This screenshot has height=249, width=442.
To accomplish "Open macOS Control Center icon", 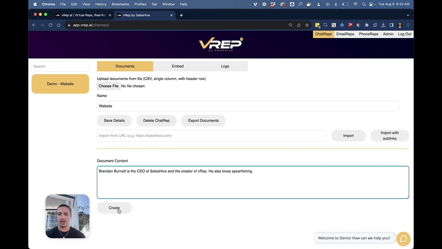I will [x=372, y=4].
